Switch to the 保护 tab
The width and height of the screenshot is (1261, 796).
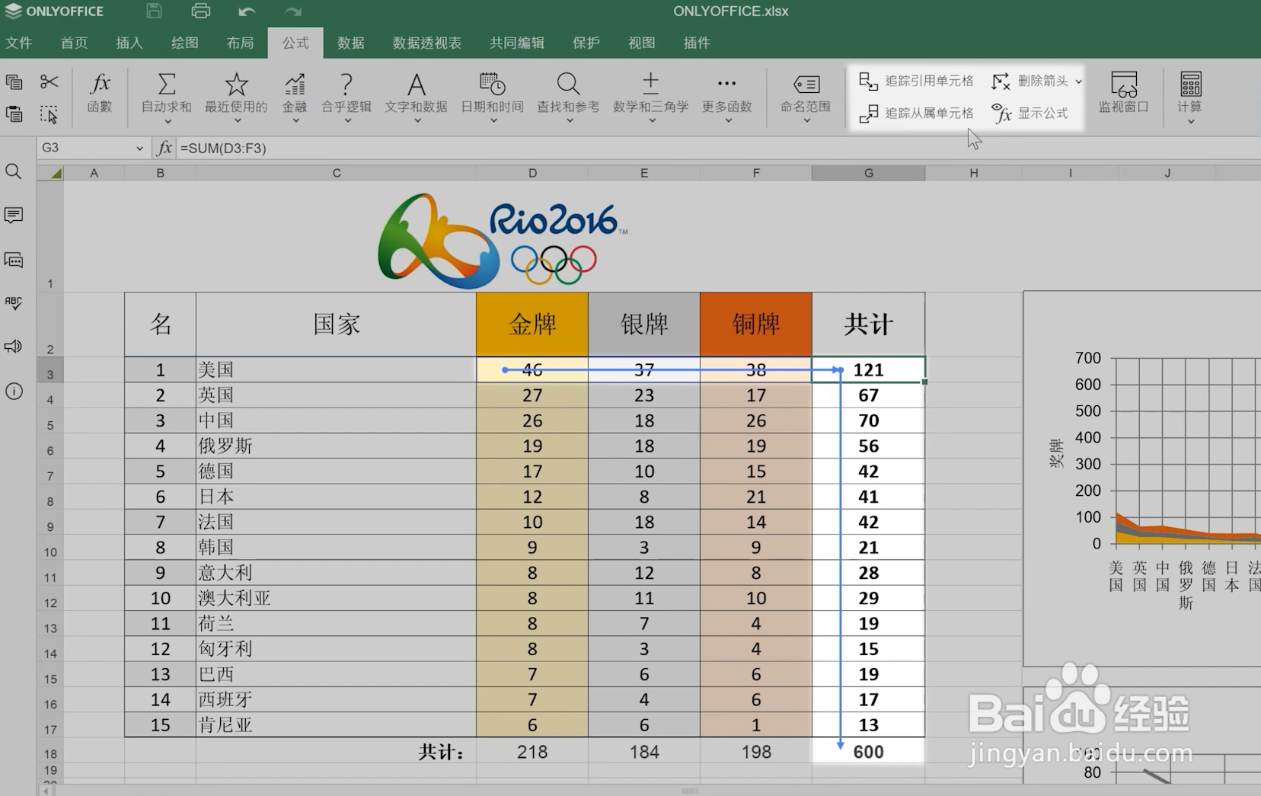click(586, 43)
